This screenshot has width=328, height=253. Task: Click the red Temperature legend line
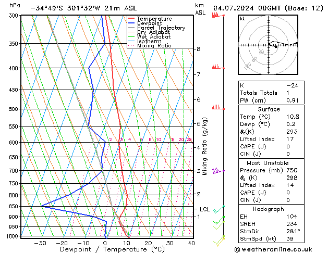(x=131, y=19)
